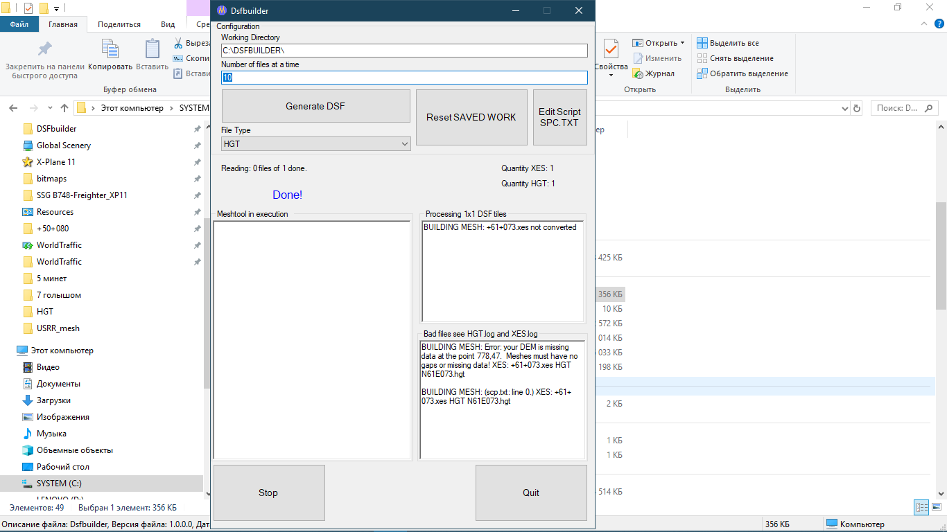Open Видео library in sidebar

tap(48, 367)
